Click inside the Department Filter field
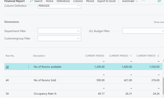 coord(59,31)
